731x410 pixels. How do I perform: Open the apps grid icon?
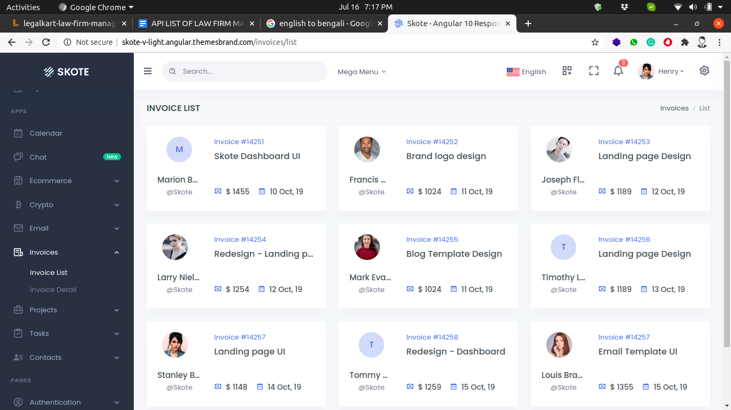tap(567, 71)
